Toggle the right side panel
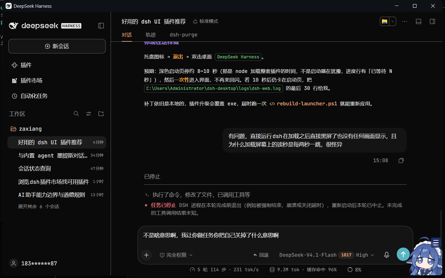 point(433,21)
